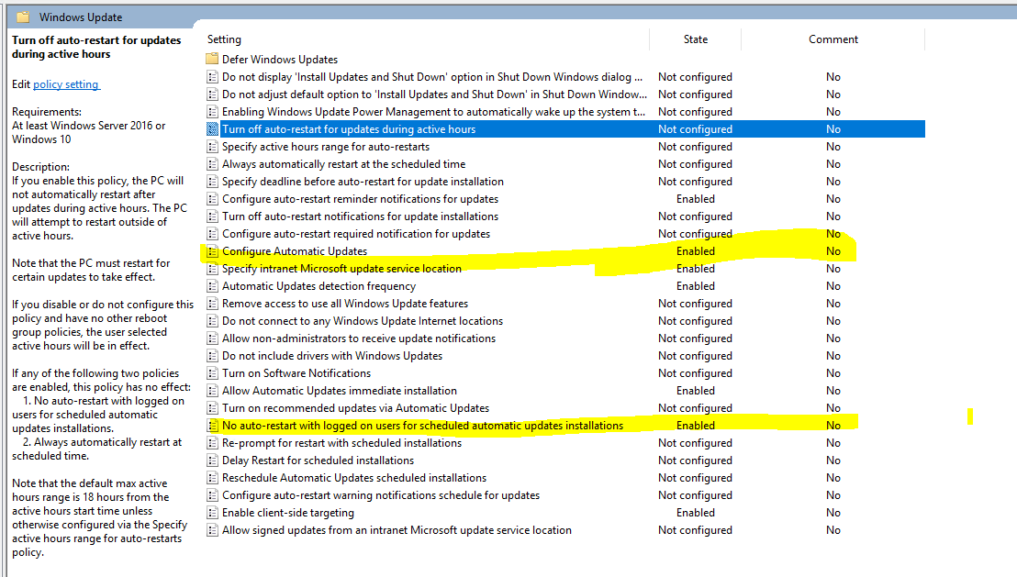Open the Defer Windows Updates folder icon
1017x577 pixels.
pos(213,60)
